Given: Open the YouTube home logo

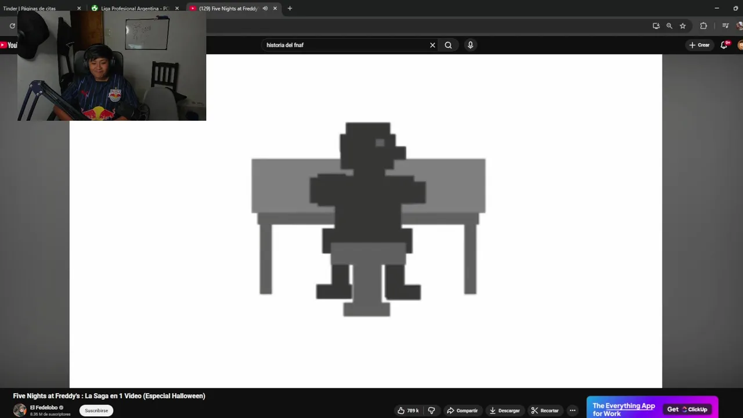Looking at the screenshot, I should point(9,45).
